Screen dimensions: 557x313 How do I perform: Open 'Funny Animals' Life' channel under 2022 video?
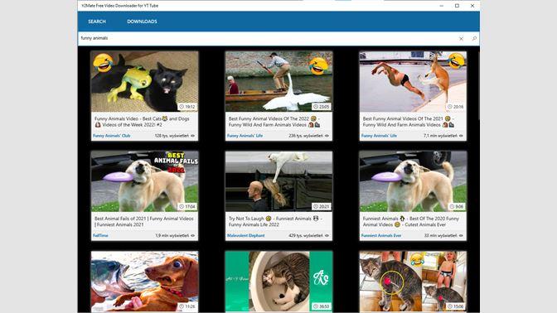(x=245, y=136)
